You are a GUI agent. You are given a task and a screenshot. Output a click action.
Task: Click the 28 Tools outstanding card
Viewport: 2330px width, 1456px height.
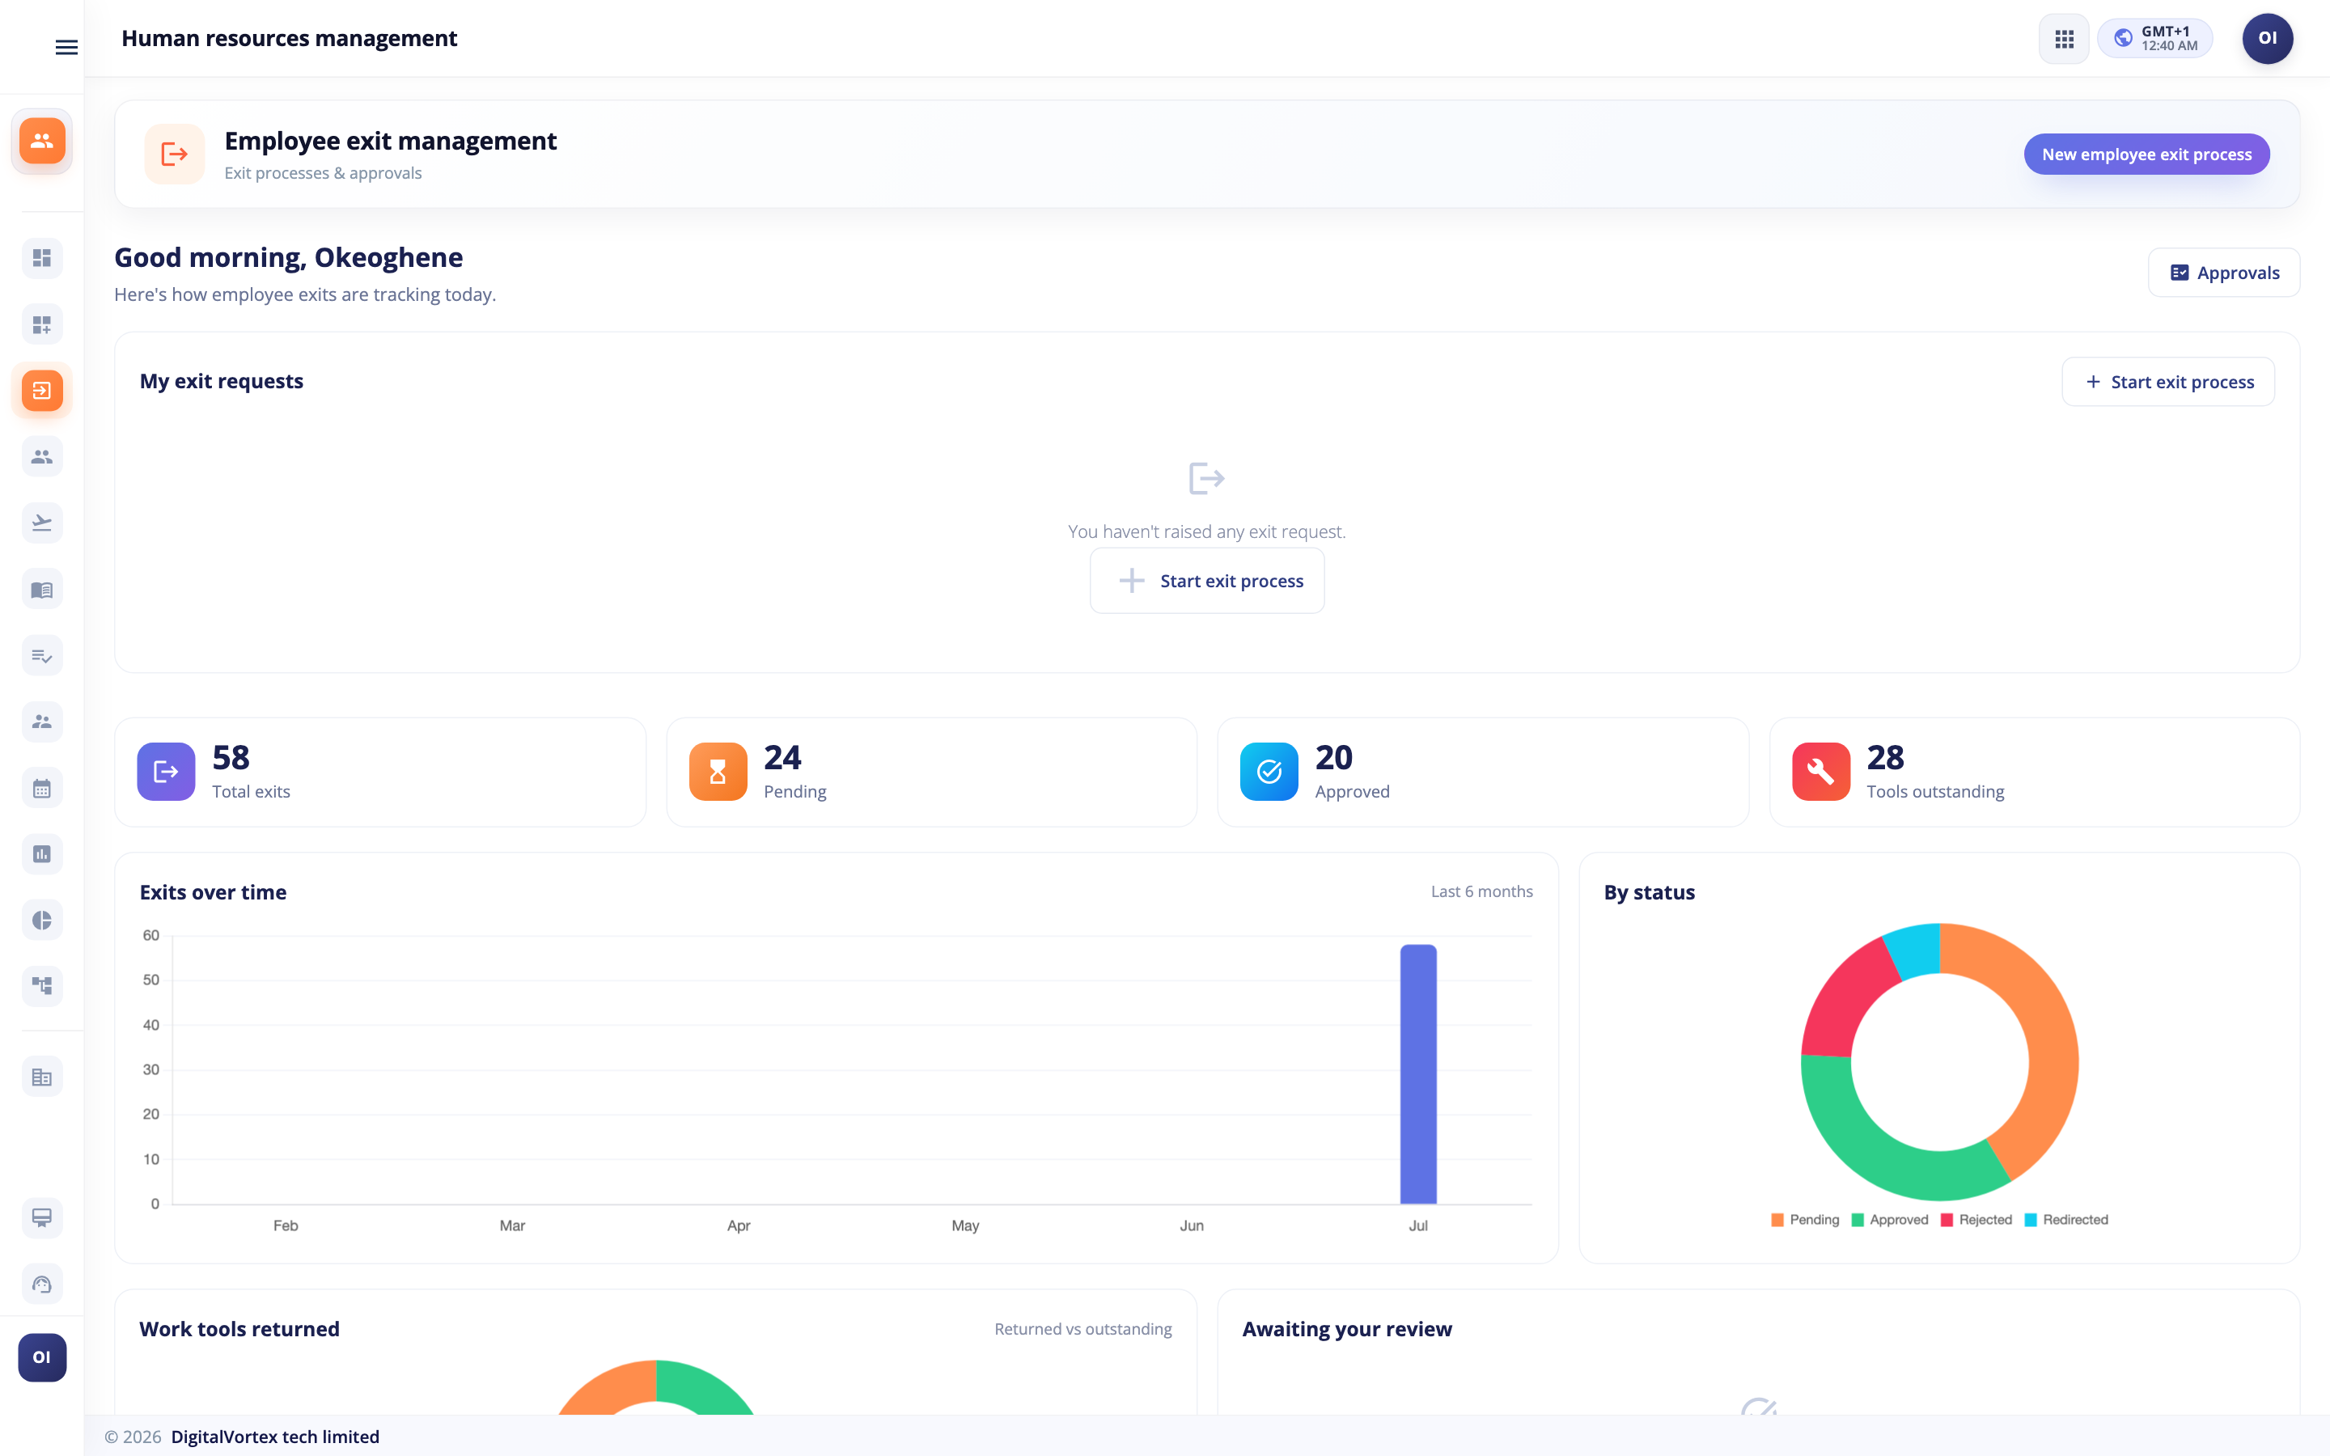[x=2035, y=772]
